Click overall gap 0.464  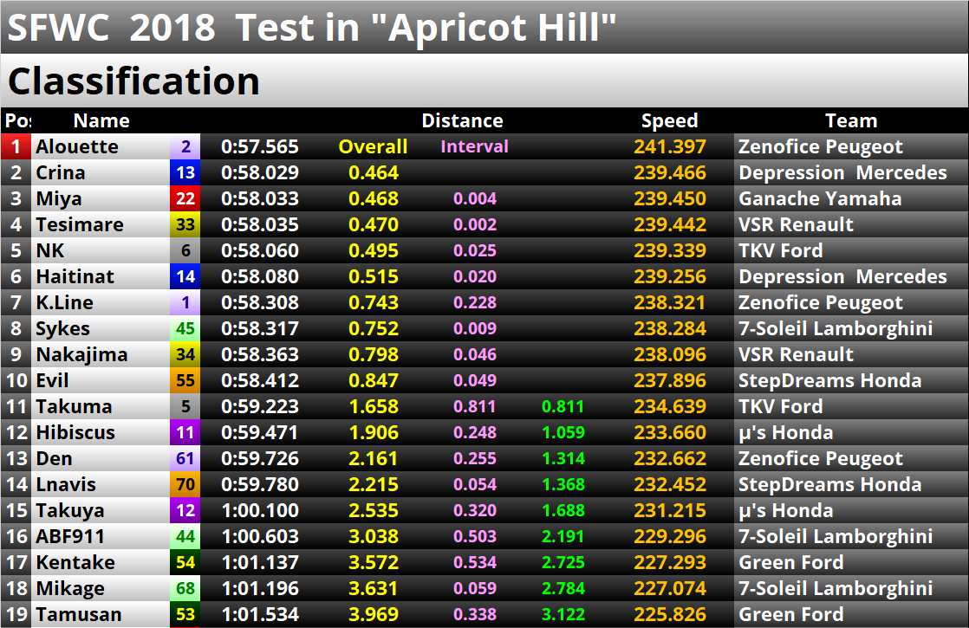pyautogui.click(x=374, y=172)
